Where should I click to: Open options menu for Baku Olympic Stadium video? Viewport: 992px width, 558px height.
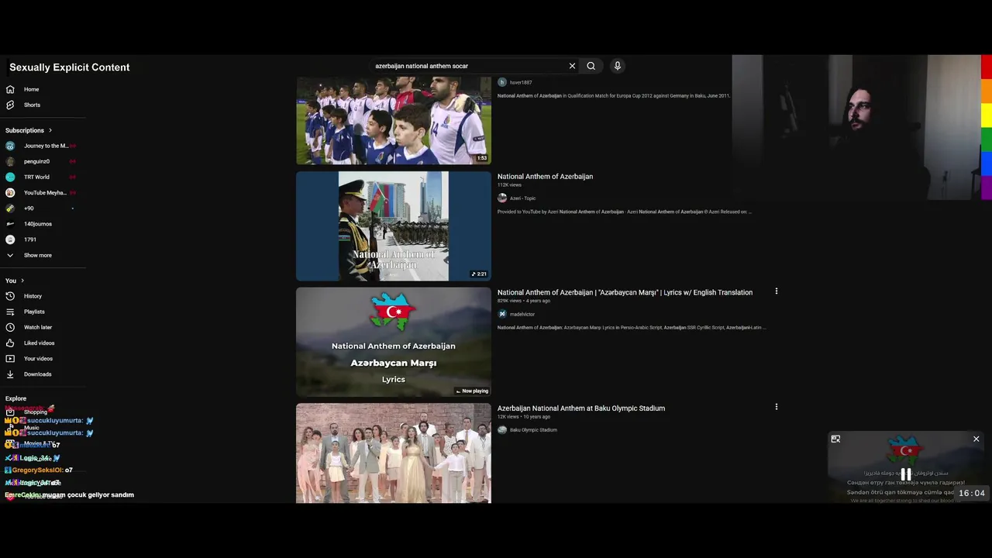776,407
